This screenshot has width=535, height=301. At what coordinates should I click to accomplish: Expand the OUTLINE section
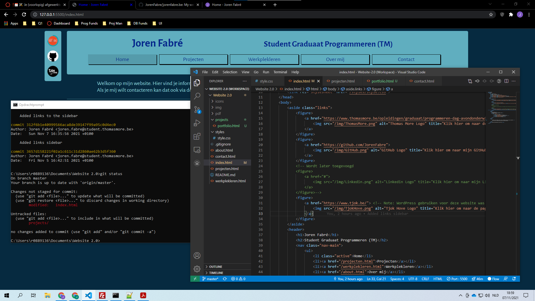pyautogui.click(x=215, y=267)
